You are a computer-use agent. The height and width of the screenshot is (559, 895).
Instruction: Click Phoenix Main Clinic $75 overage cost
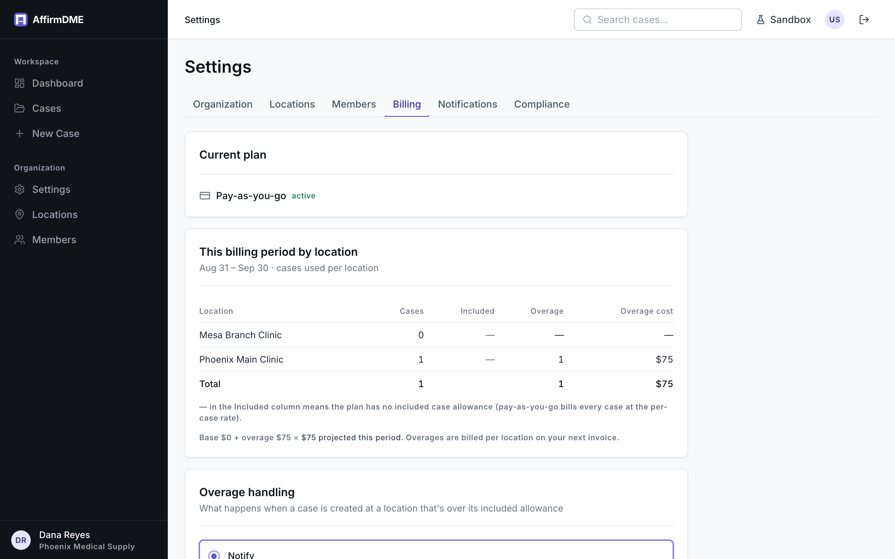click(x=664, y=360)
